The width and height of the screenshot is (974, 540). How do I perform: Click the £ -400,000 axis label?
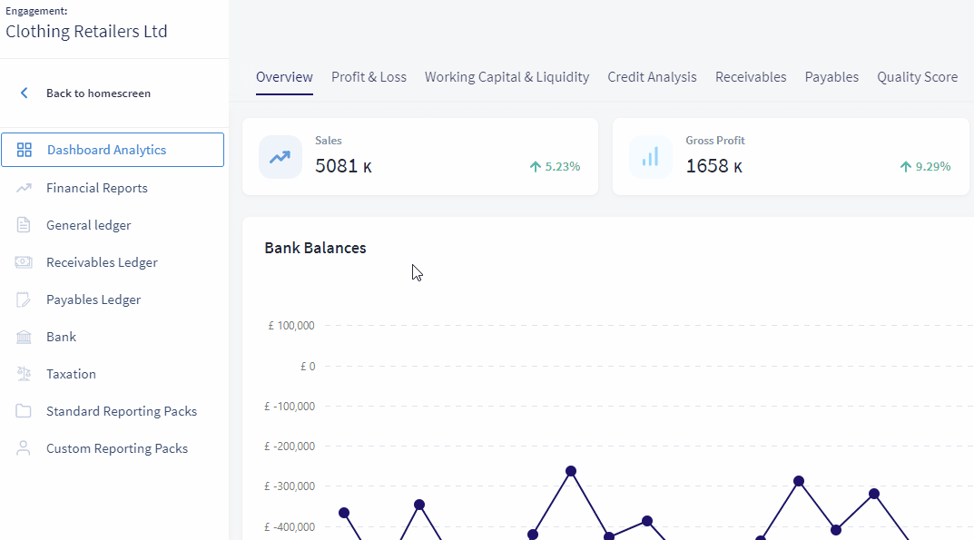pos(290,527)
